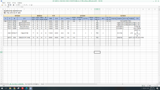Click the next sheet navigation arrow
This screenshot has width=160, height=90.
click(x=6, y=84)
